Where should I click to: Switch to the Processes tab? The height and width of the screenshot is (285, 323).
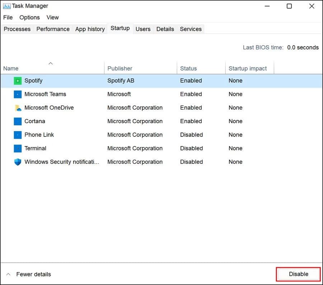click(x=17, y=29)
